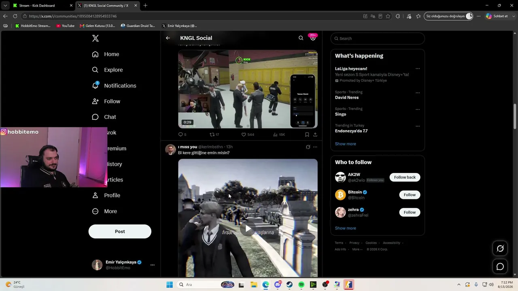Open community settings gear with 20+ badge
The image size is (518, 291).
313,38
